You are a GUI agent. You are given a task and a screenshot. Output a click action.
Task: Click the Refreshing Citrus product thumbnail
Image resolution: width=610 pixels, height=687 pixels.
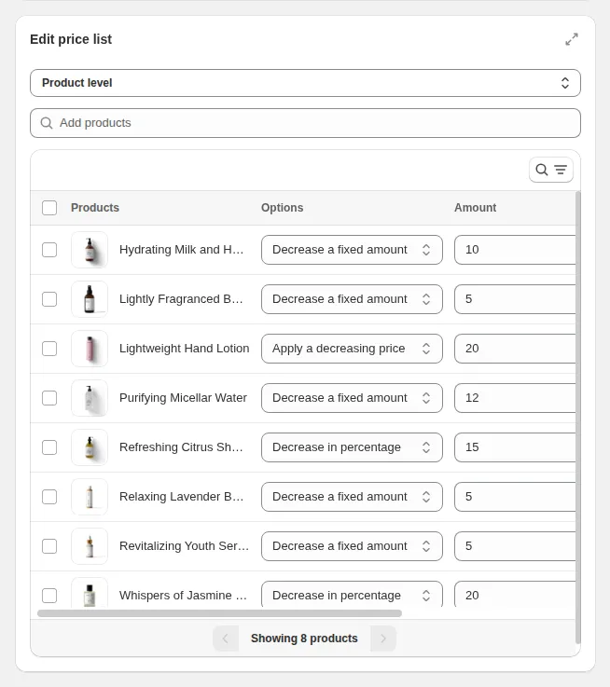coord(90,447)
